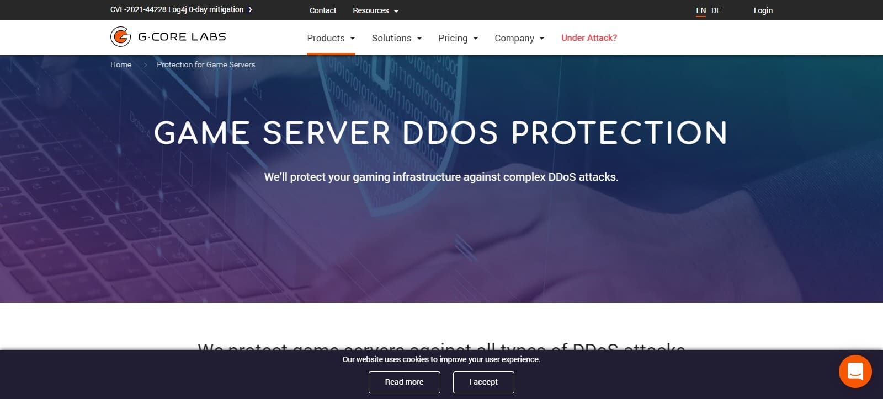Click the arrow beside Log4j mitigation notice
The height and width of the screenshot is (399, 883).
coord(250,9)
